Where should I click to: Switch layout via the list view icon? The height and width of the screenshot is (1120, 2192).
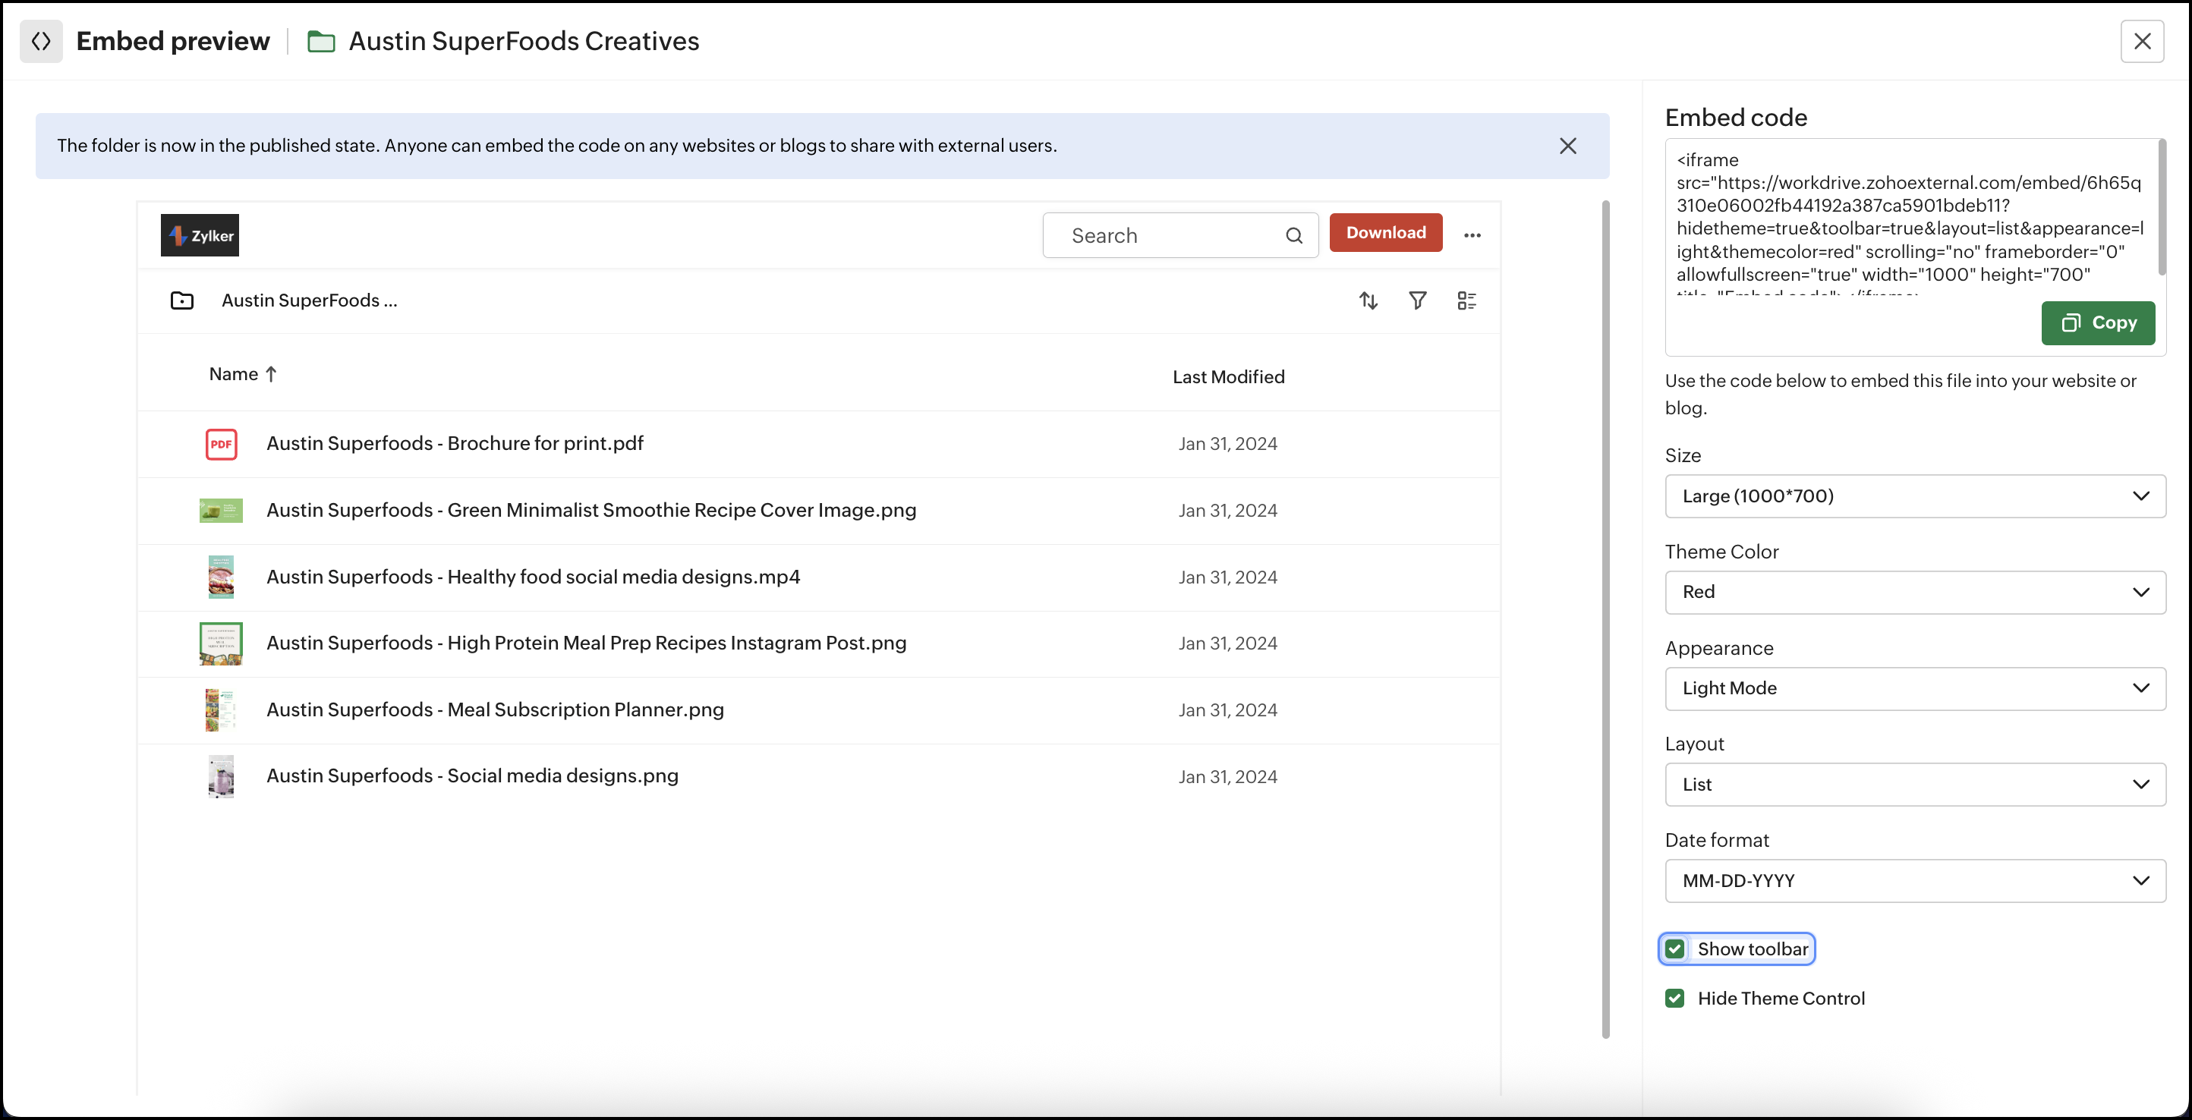tap(1466, 300)
